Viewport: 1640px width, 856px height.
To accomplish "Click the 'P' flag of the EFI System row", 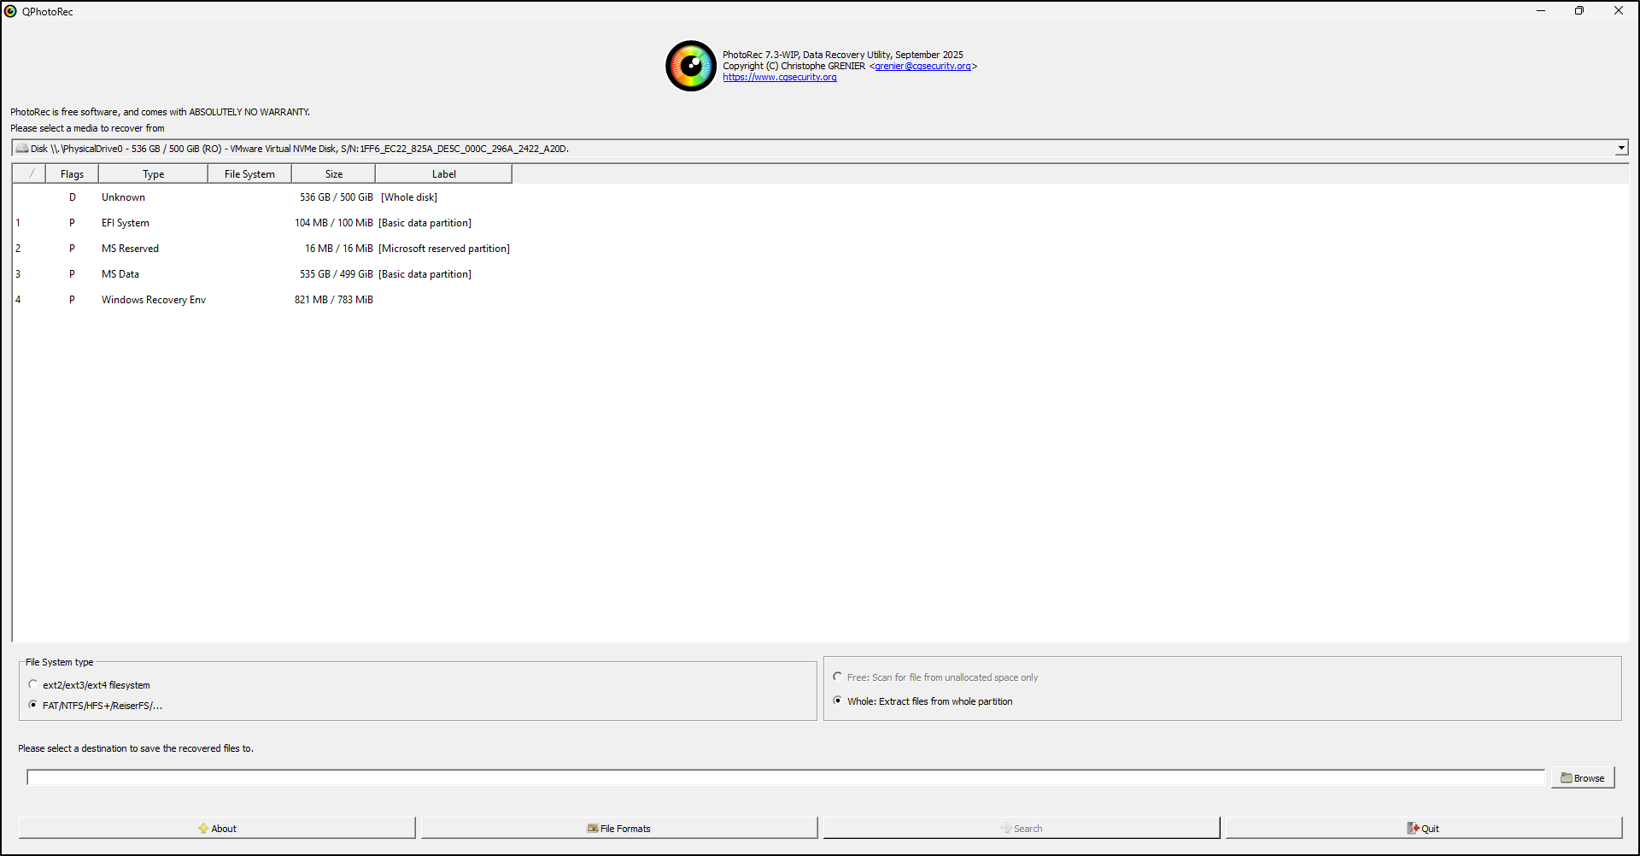I will click(x=72, y=223).
